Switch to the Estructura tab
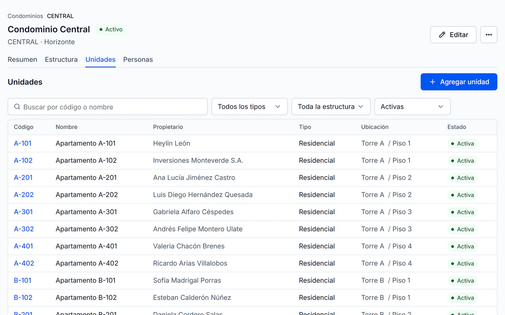Screen dimensions: 505x315 click(61, 60)
